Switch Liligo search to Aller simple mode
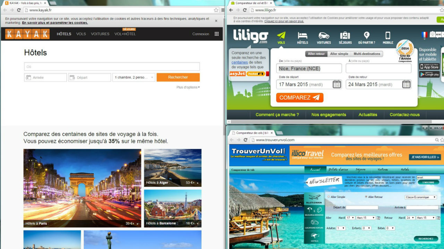This screenshot has height=249, width=444. pyautogui.click(x=339, y=54)
